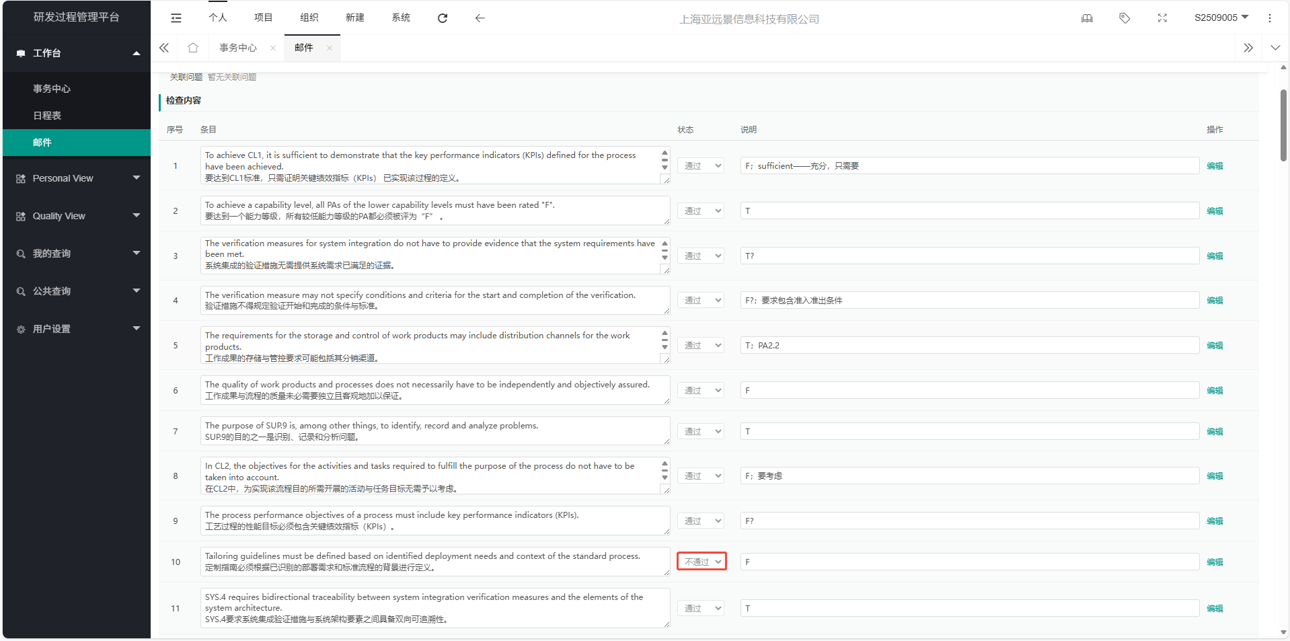Click the hamburger menu collapse icon
The image size is (1290, 641).
point(176,18)
